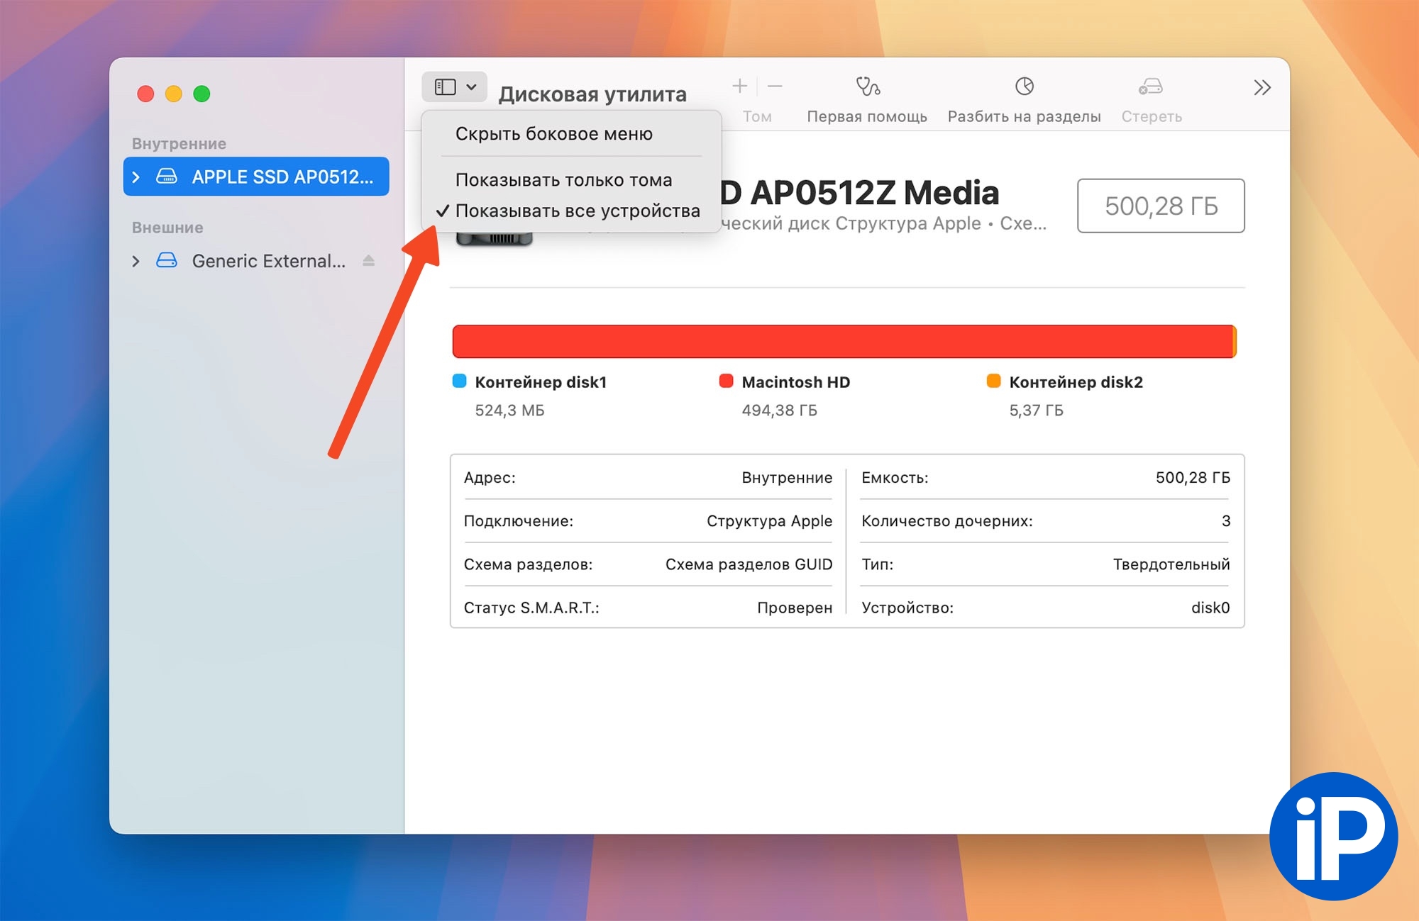
Task: Click the Erase drive icon
Action: tap(1151, 86)
